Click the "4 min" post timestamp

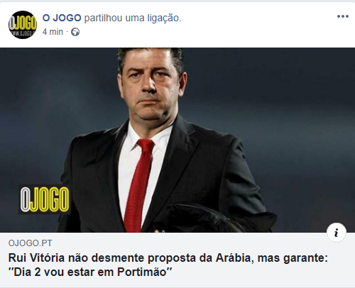pos(53,32)
